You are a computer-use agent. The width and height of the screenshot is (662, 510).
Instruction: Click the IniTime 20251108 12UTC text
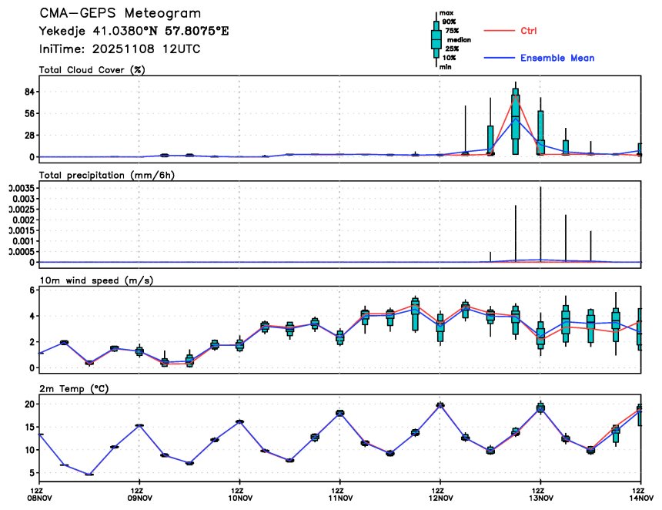(118, 49)
